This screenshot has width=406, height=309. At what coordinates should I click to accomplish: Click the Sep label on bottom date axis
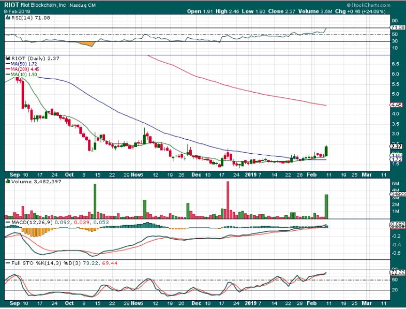tap(14, 303)
